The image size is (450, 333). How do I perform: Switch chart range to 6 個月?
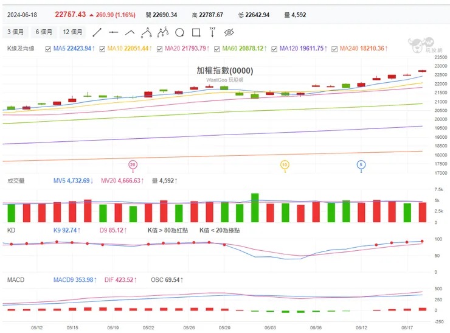tap(44, 32)
